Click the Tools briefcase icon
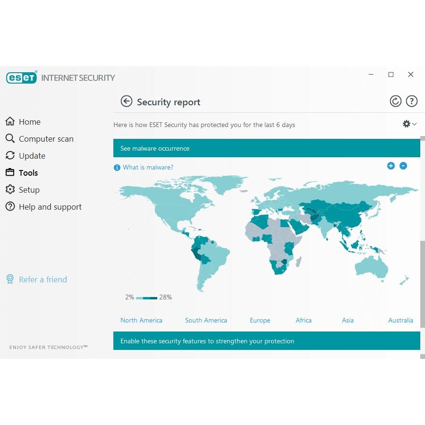This screenshot has width=425, height=425. 10,172
